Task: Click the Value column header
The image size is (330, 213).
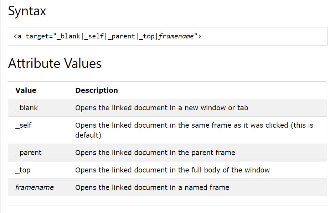Action: [26, 90]
